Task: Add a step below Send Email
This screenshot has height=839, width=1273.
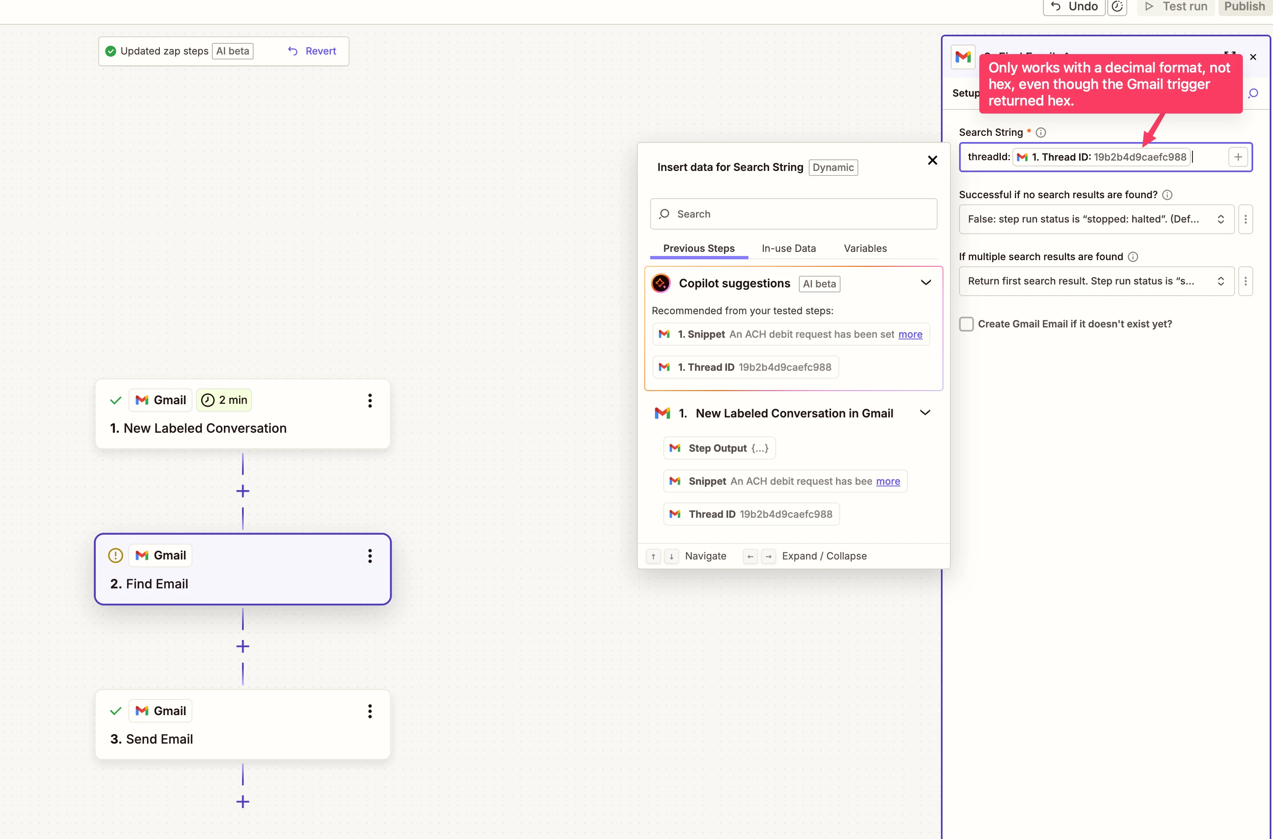Action: (242, 801)
